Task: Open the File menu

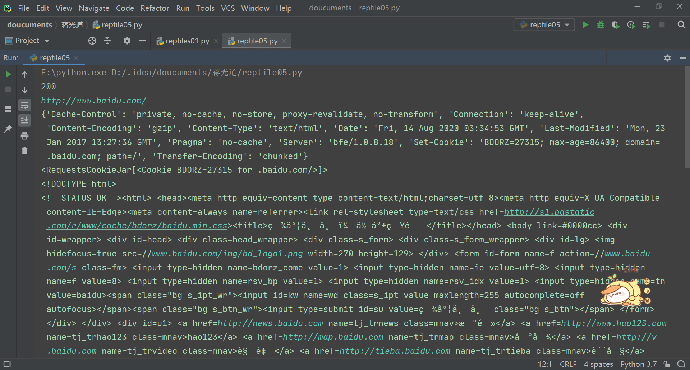Action: tap(24, 8)
